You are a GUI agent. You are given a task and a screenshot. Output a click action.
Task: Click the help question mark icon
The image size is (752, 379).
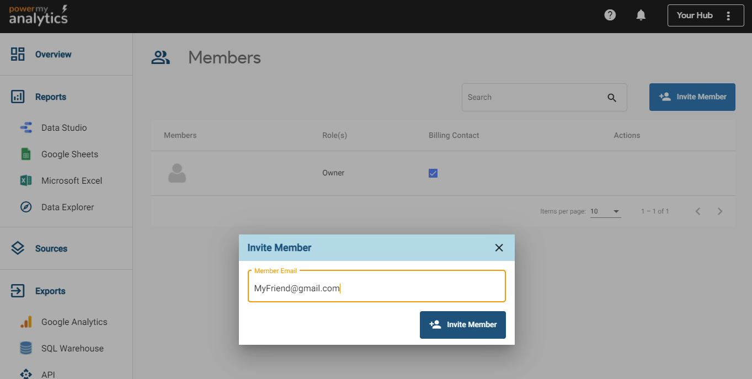tap(610, 15)
